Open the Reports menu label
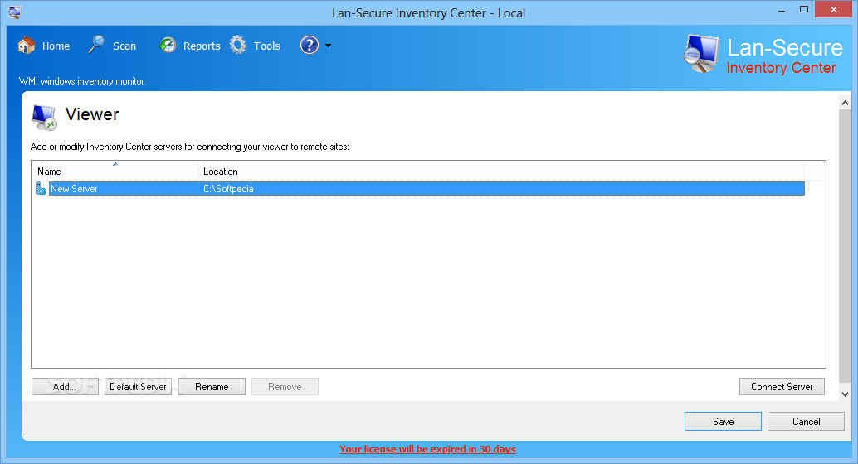Screen dimensions: 858x464 click(202, 46)
